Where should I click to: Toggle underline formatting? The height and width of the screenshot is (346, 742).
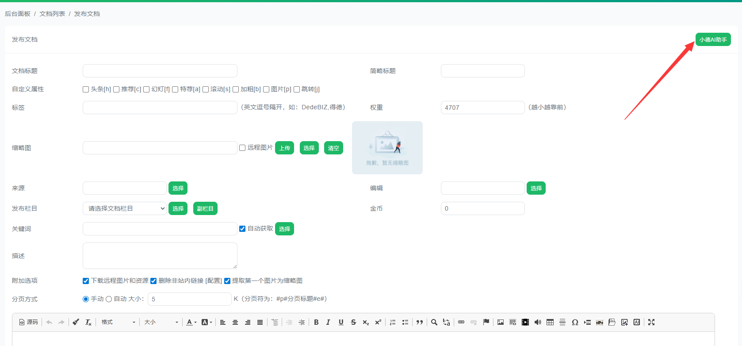[341, 322]
